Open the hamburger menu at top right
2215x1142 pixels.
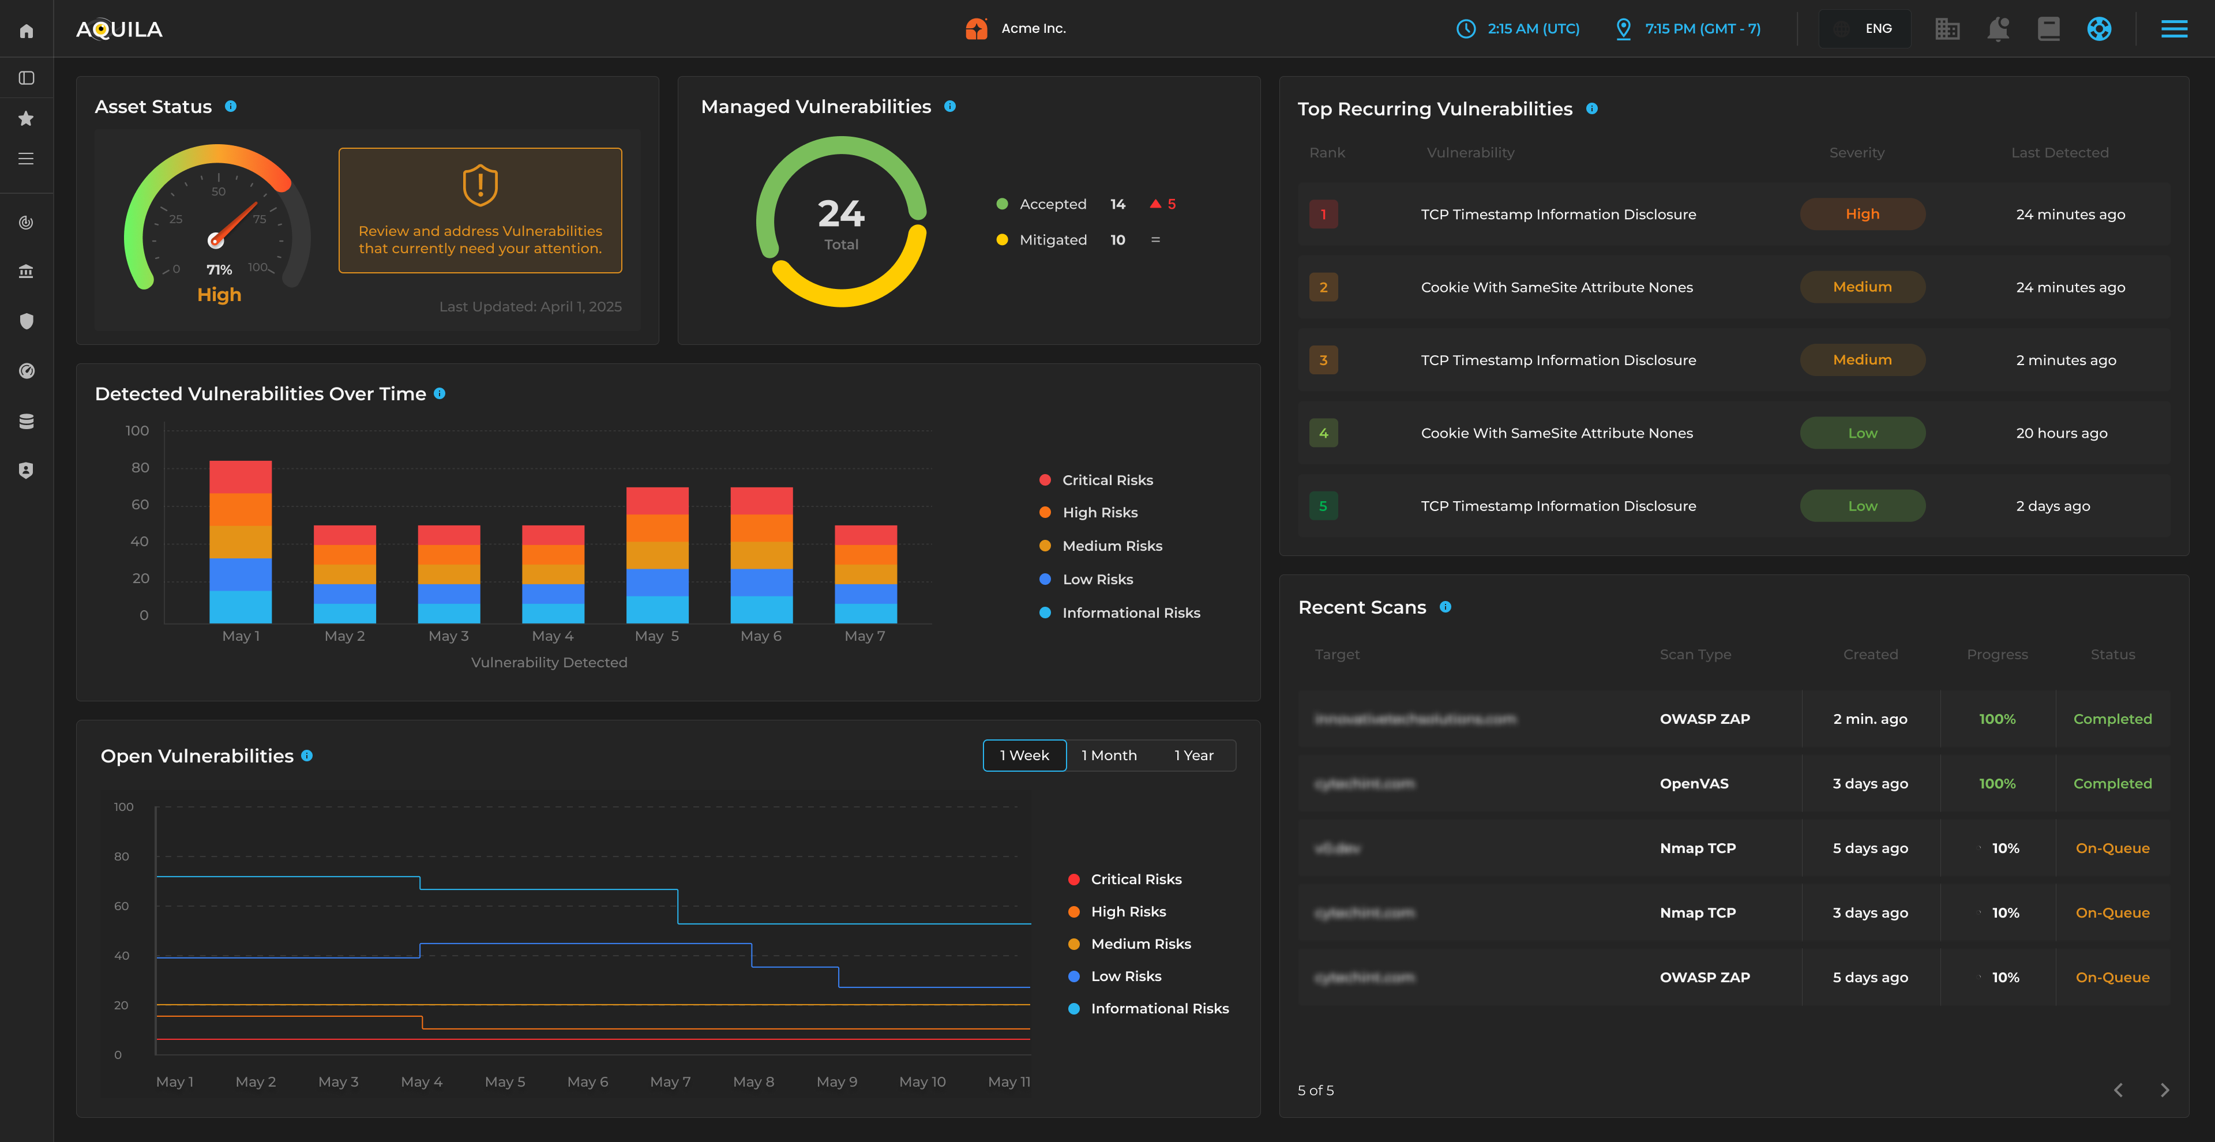click(x=2175, y=28)
